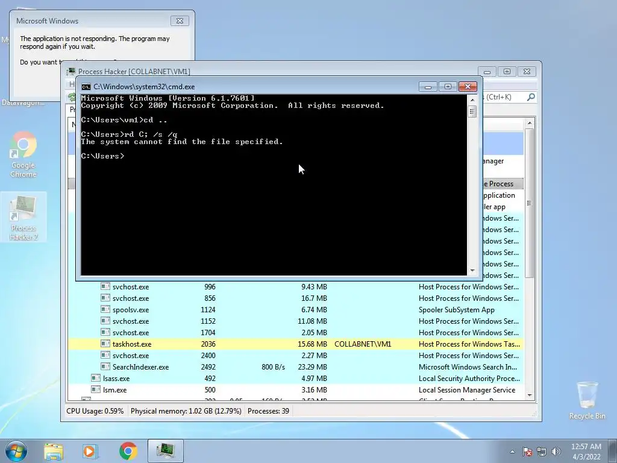Screen dimensions: 617x463
Task: Click the Process Hacker search magnifier icon
Action: (531, 97)
